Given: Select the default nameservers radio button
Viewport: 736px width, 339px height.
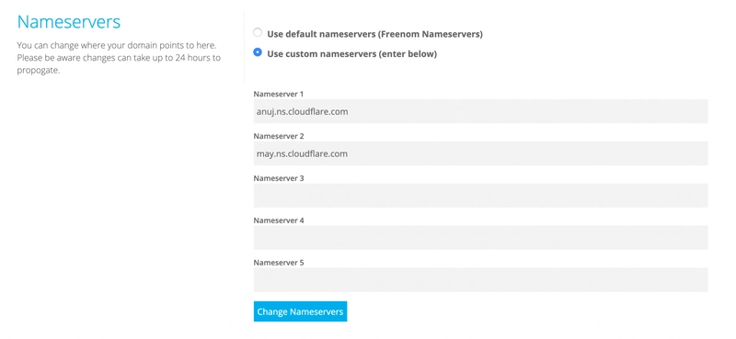Looking at the screenshot, I should click(x=258, y=33).
